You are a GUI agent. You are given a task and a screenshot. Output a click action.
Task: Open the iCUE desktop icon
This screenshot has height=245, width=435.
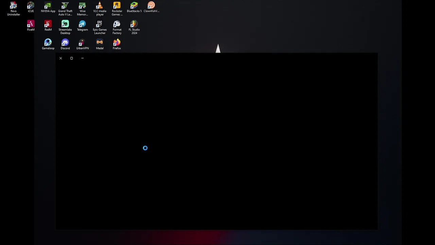(x=31, y=7)
